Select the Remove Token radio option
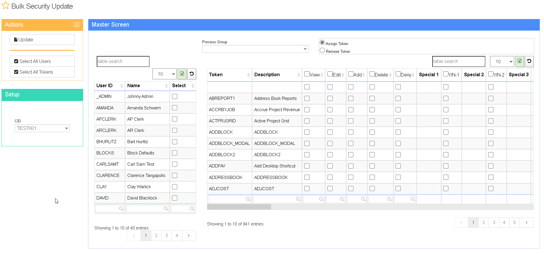 pyautogui.click(x=322, y=51)
